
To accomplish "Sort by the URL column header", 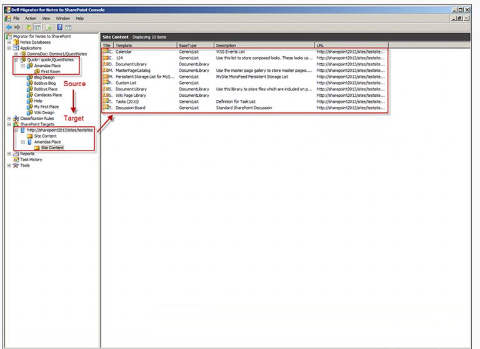I will (352, 46).
